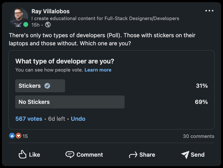
Task: Click the author headline about educational content
Action: (x=105, y=18)
